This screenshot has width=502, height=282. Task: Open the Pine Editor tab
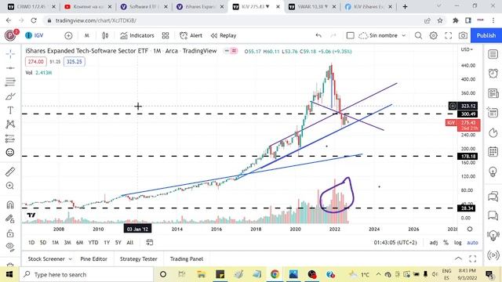93,259
